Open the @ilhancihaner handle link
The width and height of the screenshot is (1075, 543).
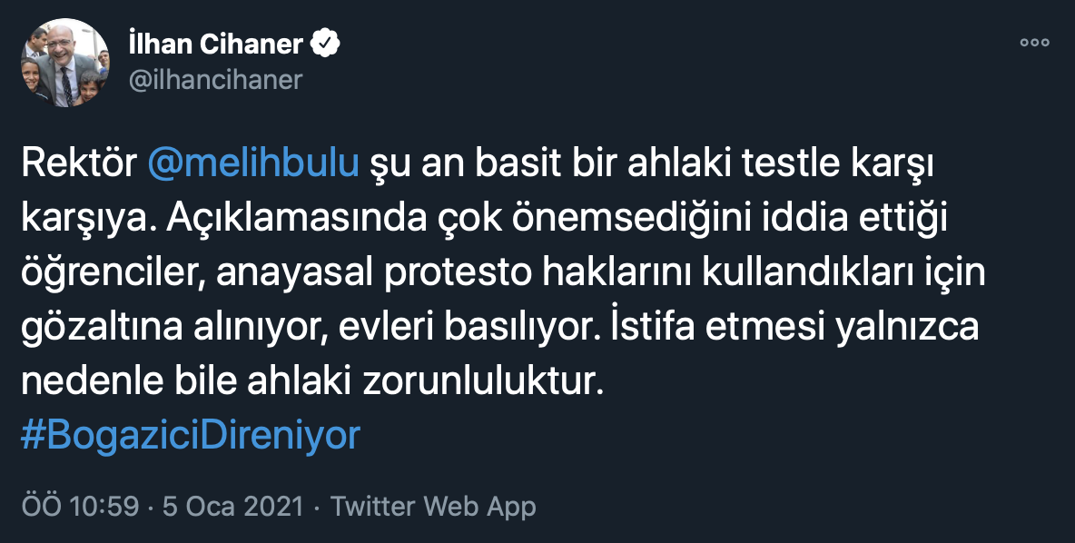click(x=215, y=80)
